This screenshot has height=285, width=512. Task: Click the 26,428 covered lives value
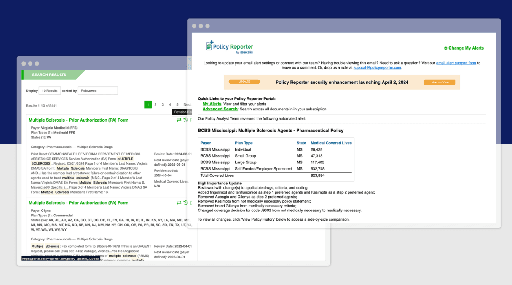(317, 149)
